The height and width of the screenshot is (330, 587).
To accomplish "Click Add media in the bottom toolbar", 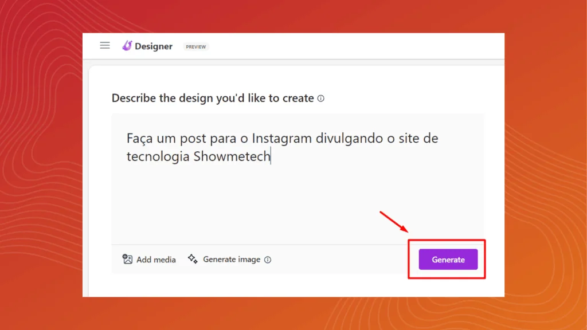I will pos(149,259).
